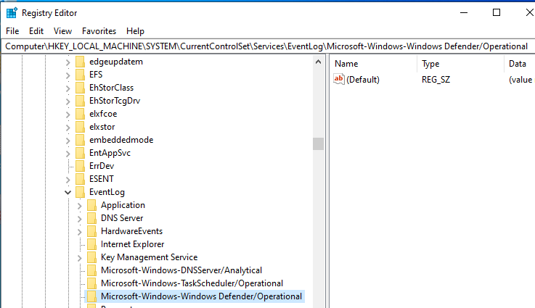Select the (Default) string value icon

click(339, 80)
